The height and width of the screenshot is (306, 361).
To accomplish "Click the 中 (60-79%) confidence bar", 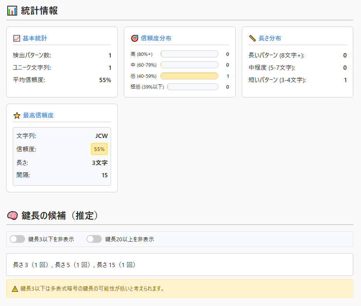I will pyautogui.click(x=189, y=65).
